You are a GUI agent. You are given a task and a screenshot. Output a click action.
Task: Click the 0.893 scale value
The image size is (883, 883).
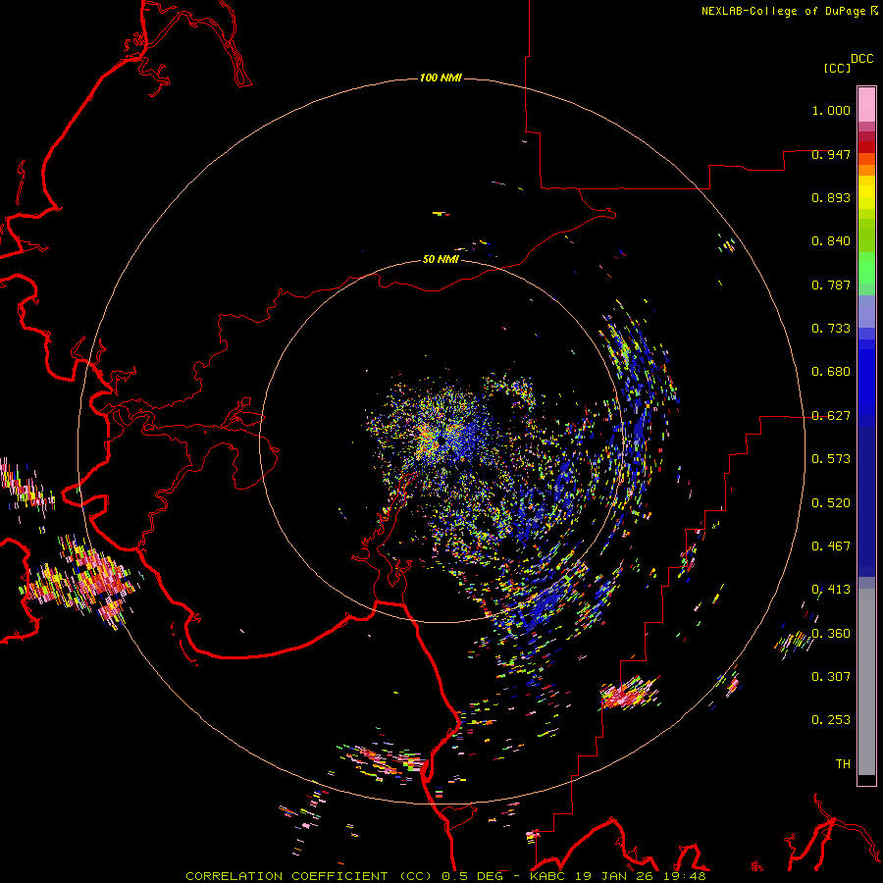coord(831,197)
